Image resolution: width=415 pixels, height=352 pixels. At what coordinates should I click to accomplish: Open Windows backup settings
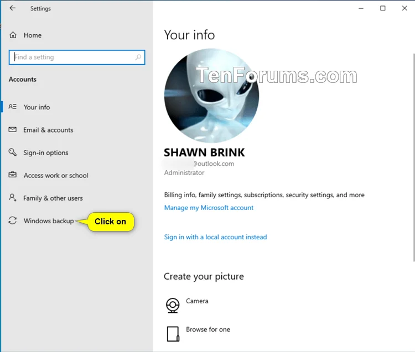coord(49,220)
